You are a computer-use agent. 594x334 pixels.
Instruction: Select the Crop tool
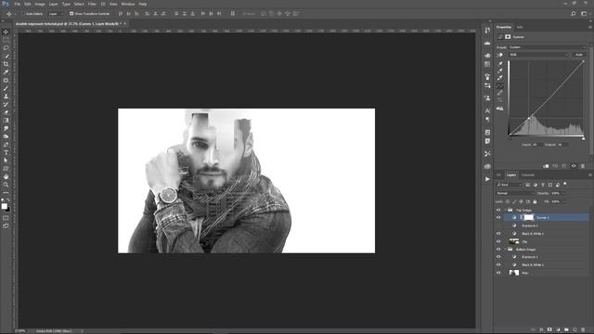tap(6, 64)
